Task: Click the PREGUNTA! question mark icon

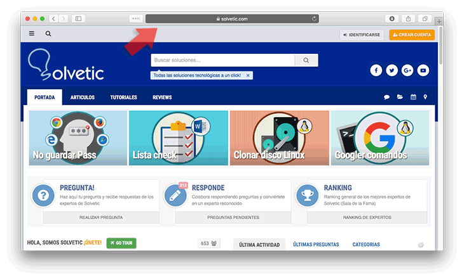Action: tap(43, 195)
